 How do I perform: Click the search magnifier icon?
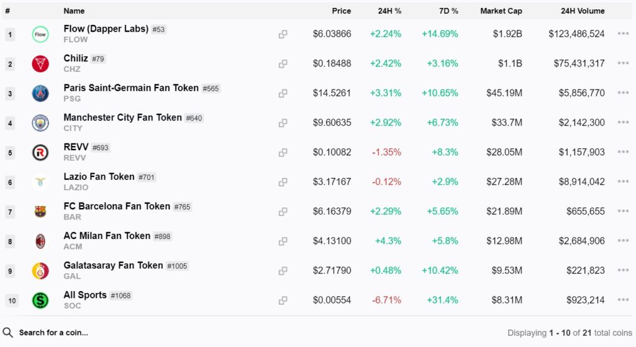(x=7, y=333)
